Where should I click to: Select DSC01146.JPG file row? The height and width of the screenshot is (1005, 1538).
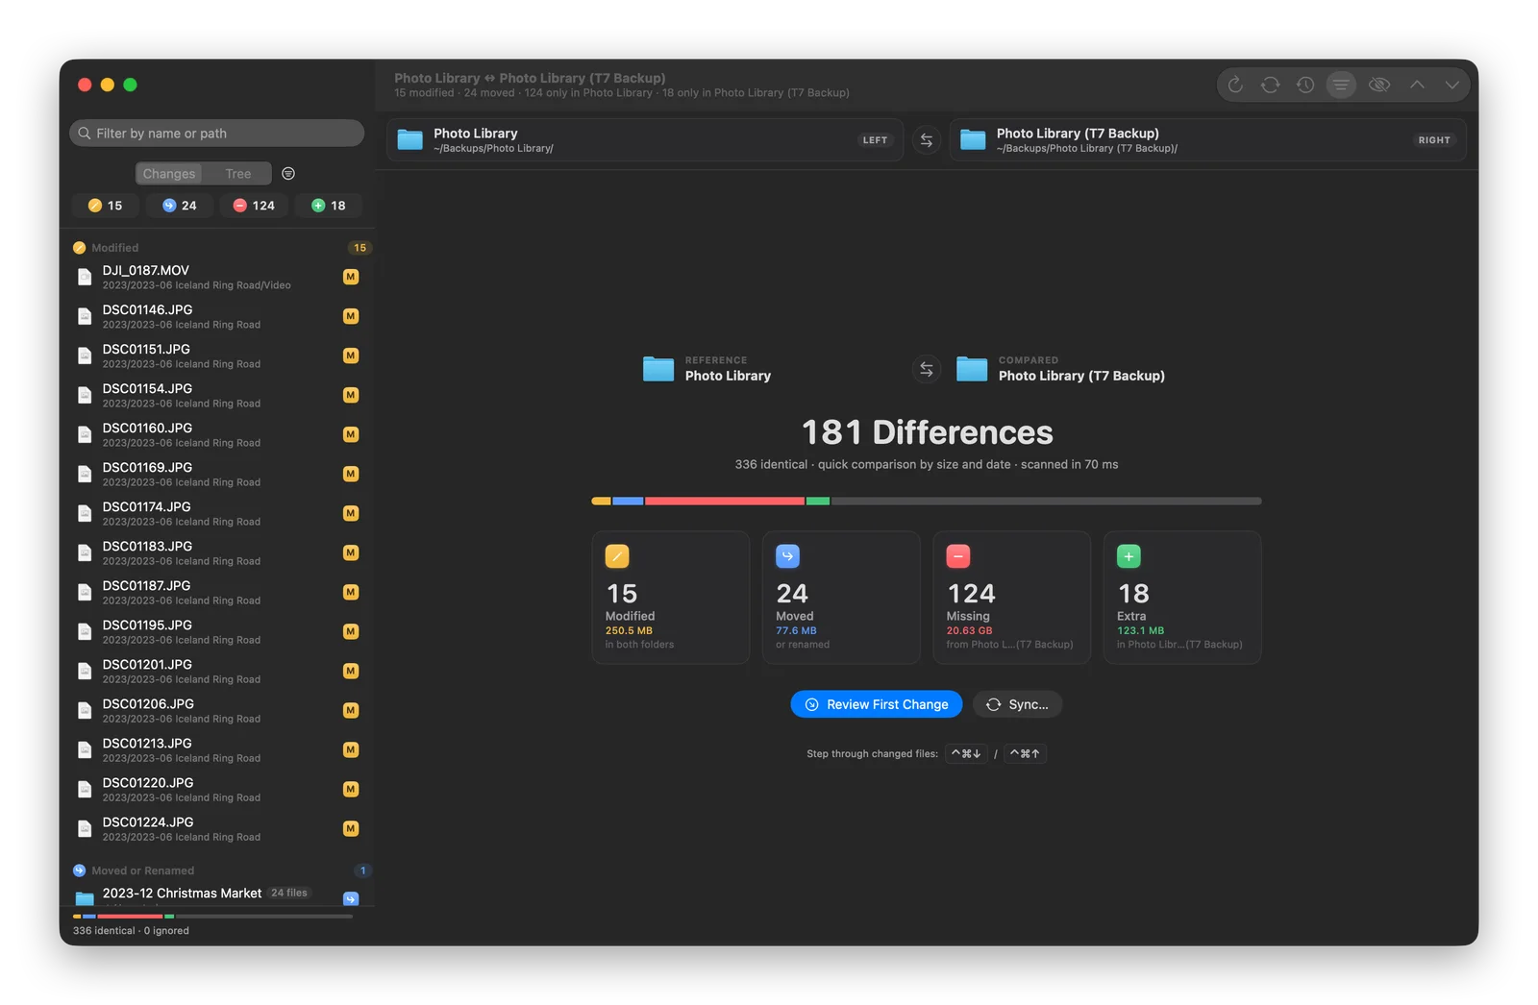[x=217, y=316]
